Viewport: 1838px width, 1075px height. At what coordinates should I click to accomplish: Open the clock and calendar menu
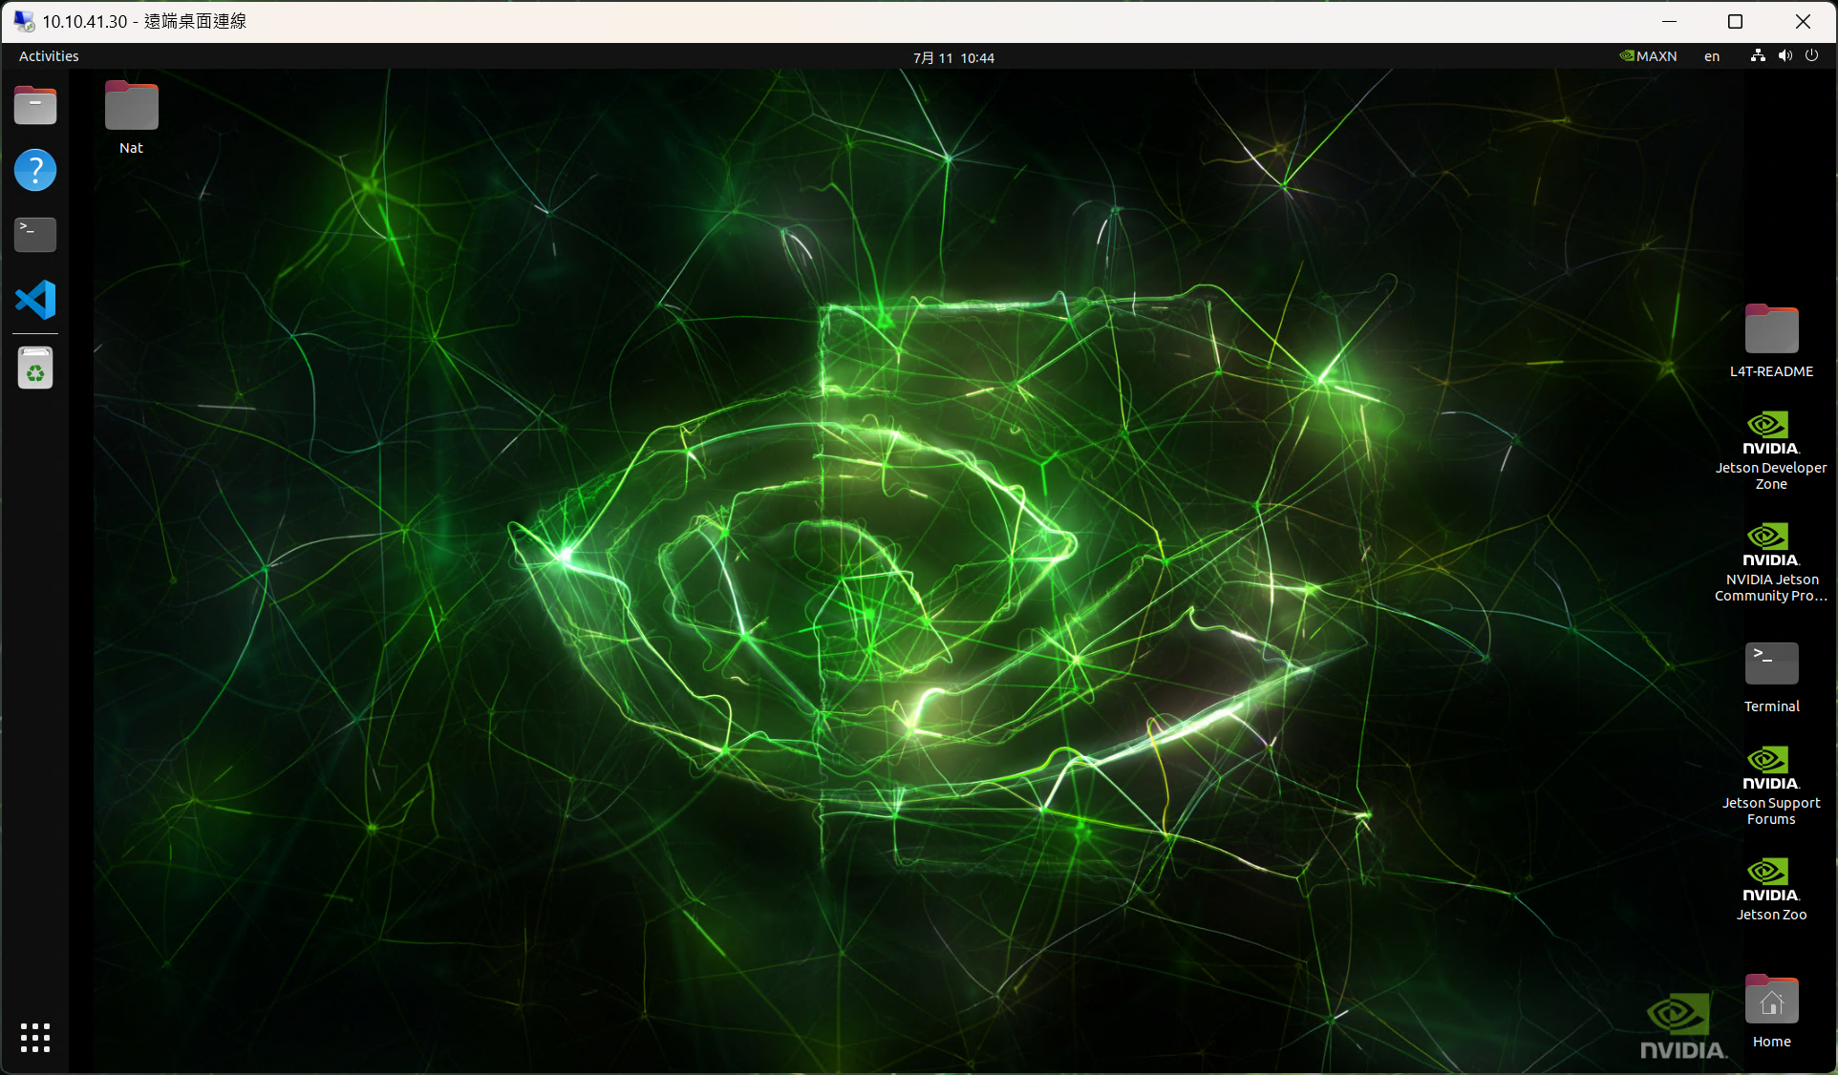pyautogui.click(x=953, y=57)
